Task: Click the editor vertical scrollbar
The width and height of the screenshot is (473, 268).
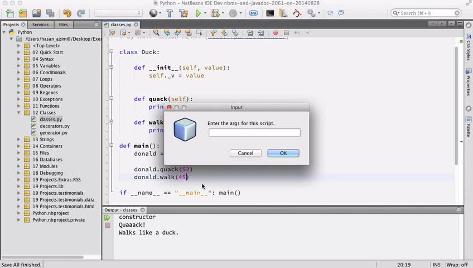Action: (456, 106)
